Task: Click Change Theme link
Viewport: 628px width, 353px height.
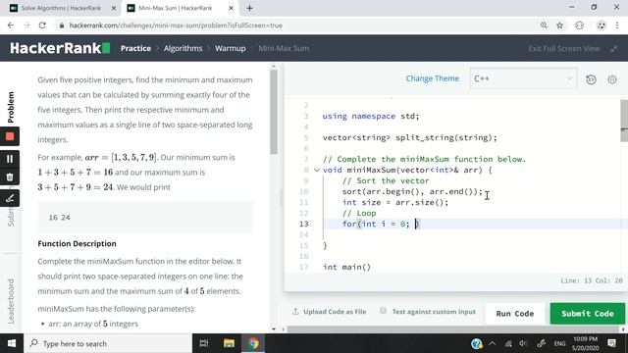Action: [432, 78]
